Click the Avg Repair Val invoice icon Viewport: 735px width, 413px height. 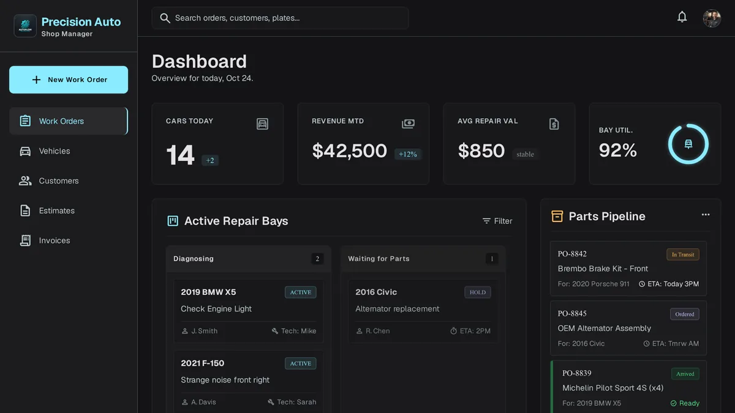click(554, 124)
